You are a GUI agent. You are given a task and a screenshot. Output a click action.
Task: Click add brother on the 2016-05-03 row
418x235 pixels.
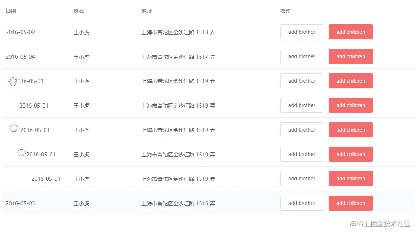[x=301, y=203]
